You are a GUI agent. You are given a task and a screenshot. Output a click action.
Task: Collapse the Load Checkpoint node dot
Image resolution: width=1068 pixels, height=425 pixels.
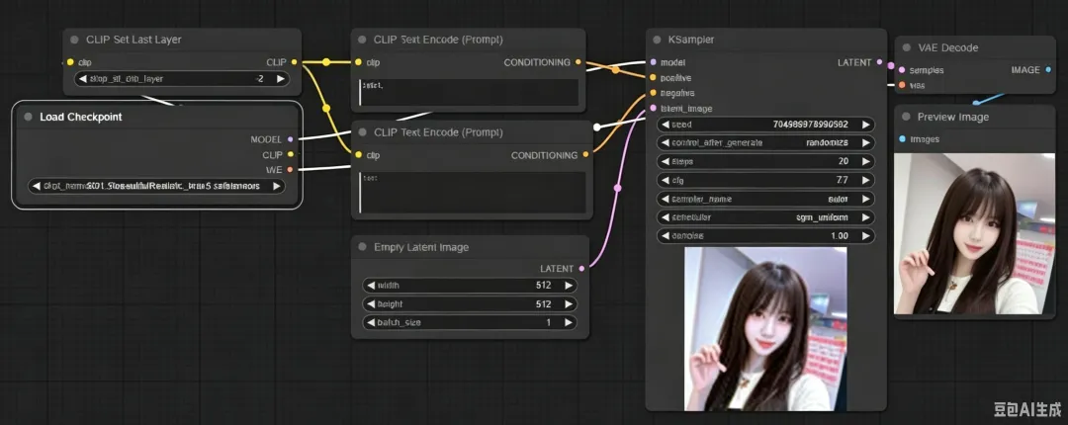[28, 117]
